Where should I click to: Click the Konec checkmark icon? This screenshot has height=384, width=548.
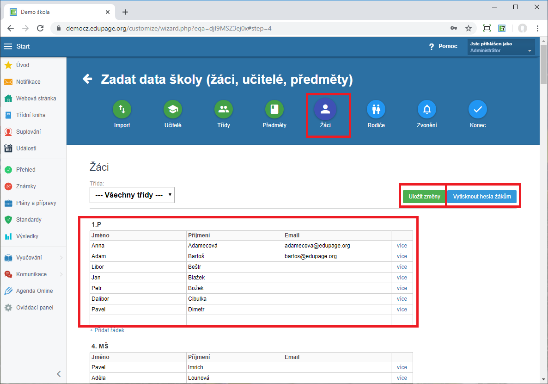(478, 110)
